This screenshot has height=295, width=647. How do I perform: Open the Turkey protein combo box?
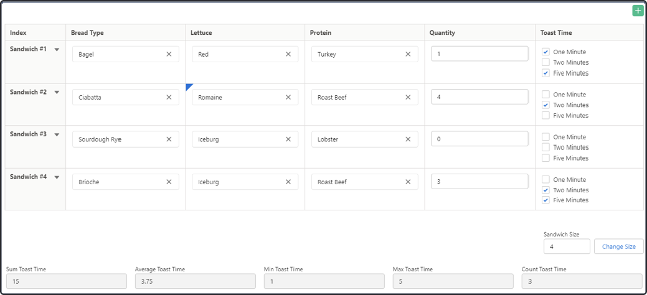[365, 54]
